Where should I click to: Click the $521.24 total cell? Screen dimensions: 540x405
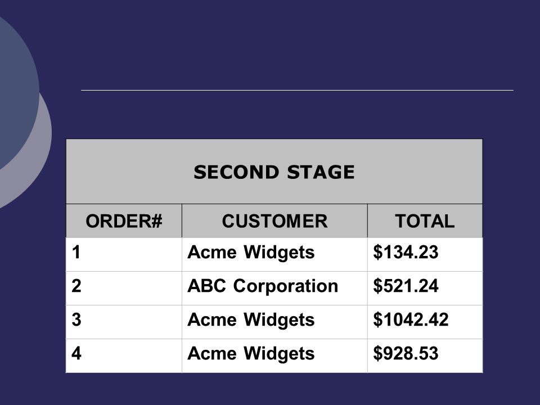click(x=425, y=288)
